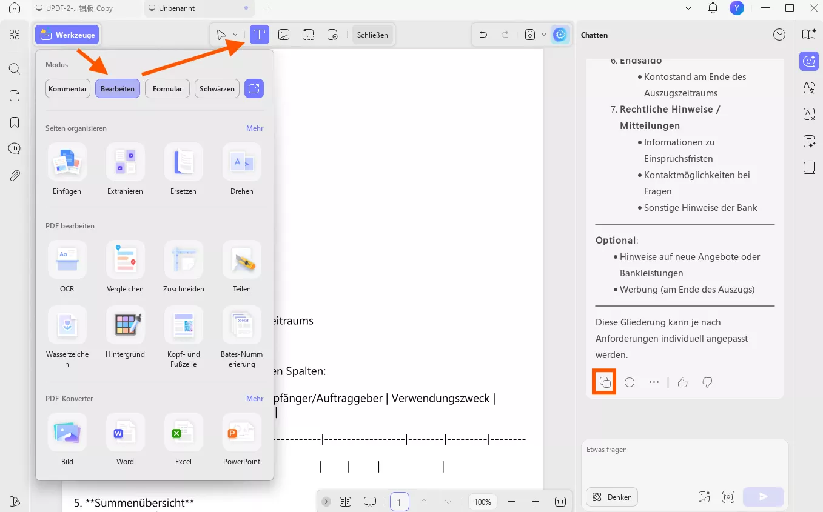The image size is (823, 512).
Task: Click the Schließen button
Action: [x=372, y=35]
